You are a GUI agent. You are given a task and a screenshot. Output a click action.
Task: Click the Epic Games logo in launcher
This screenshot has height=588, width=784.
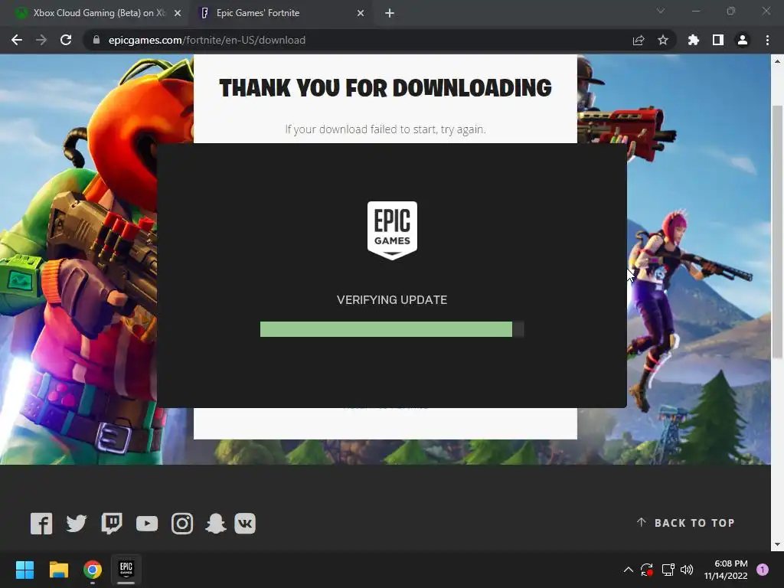392,230
